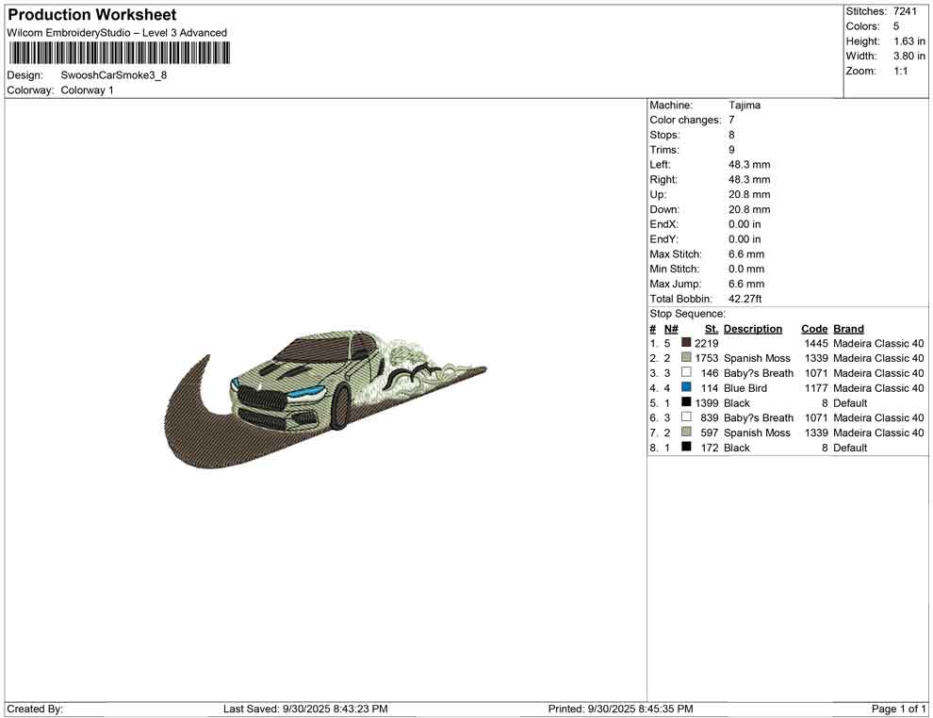Click the Description column header
Image resolution: width=933 pixels, height=718 pixels.
[752, 329]
